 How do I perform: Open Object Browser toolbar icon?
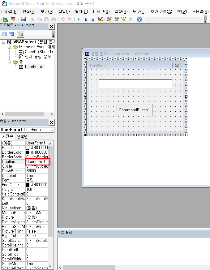pyautogui.click(x=123, y=19)
